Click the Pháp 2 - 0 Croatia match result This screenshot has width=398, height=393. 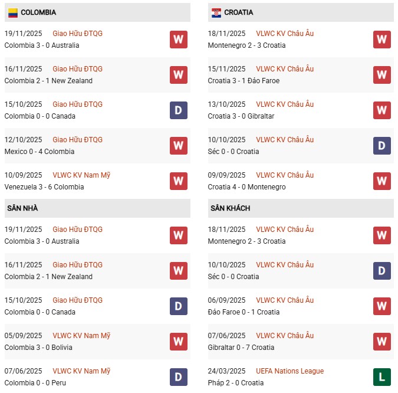tap(234, 383)
